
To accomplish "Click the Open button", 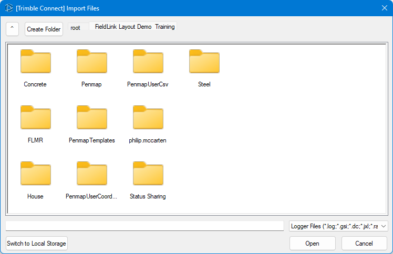I will 312,244.
